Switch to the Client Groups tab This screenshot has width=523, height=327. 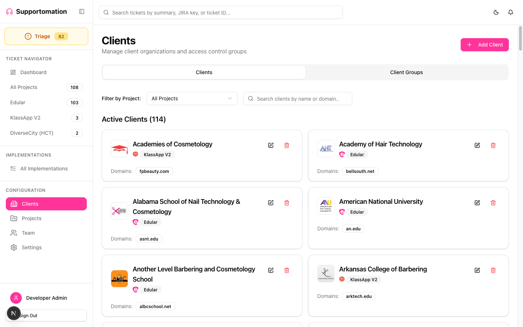(x=406, y=72)
